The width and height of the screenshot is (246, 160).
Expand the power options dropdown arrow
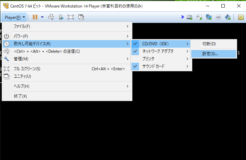click(x=42, y=17)
